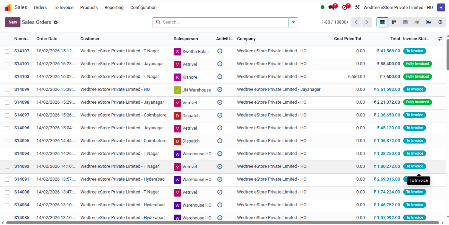This screenshot has height=225, width=449.
Task: Click JN Warehouse salesperson avatar
Action: [x=178, y=90]
